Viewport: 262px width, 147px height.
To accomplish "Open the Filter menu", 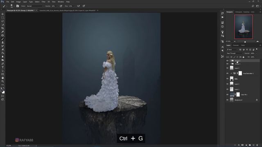I will (43, 2).
